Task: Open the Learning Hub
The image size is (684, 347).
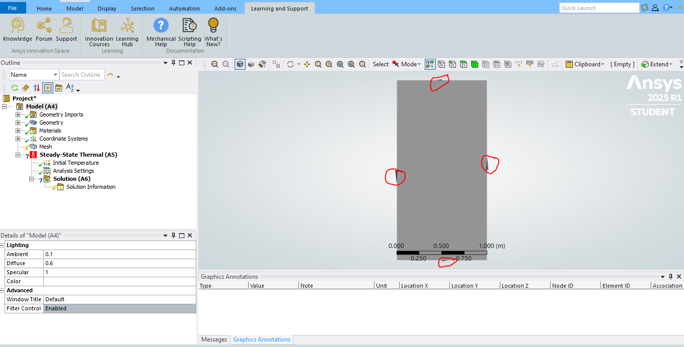Action: (x=127, y=32)
